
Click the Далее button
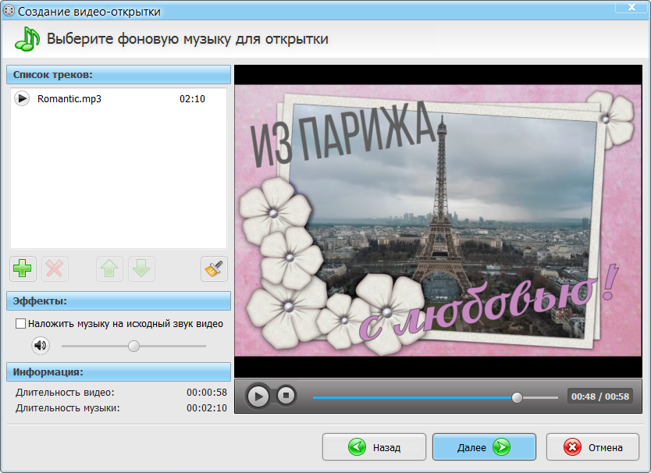484,447
